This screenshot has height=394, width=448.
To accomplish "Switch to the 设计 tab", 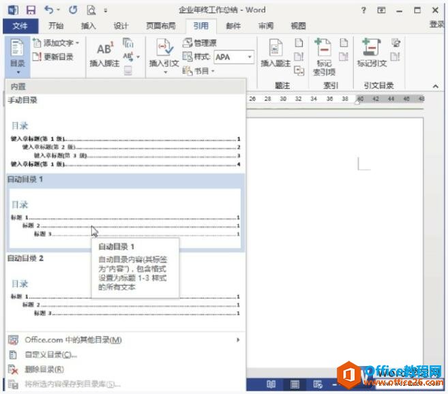I will (121, 26).
